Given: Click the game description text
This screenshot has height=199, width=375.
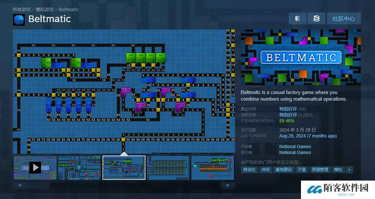Looking at the screenshot, I should pyautogui.click(x=294, y=96).
